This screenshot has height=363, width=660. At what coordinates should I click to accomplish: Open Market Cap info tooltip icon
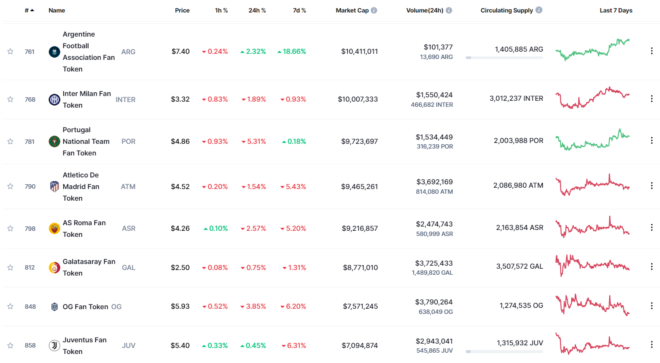pos(374,10)
